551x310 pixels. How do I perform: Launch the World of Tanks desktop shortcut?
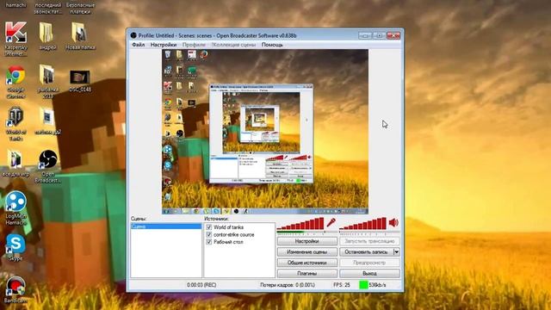coord(15,124)
